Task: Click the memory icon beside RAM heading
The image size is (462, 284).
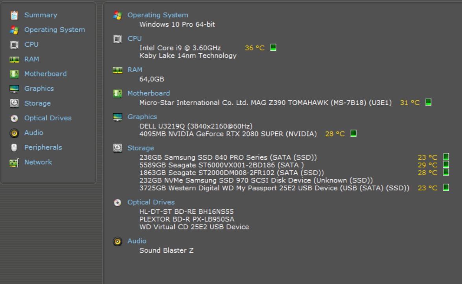Action: 118,70
